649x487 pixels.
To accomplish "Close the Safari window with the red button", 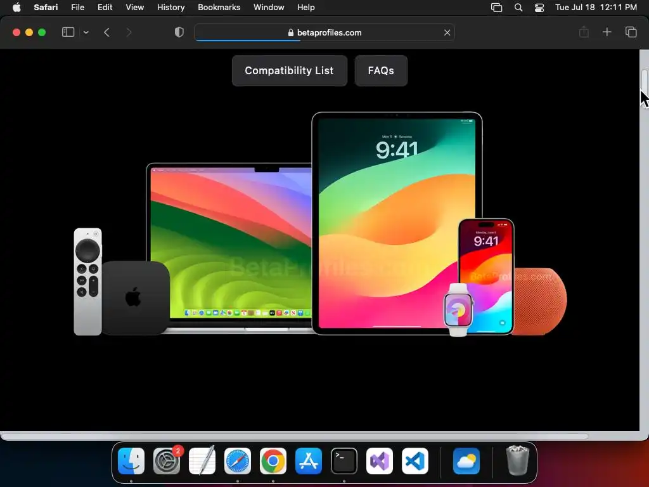I will [x=16, y=32].
